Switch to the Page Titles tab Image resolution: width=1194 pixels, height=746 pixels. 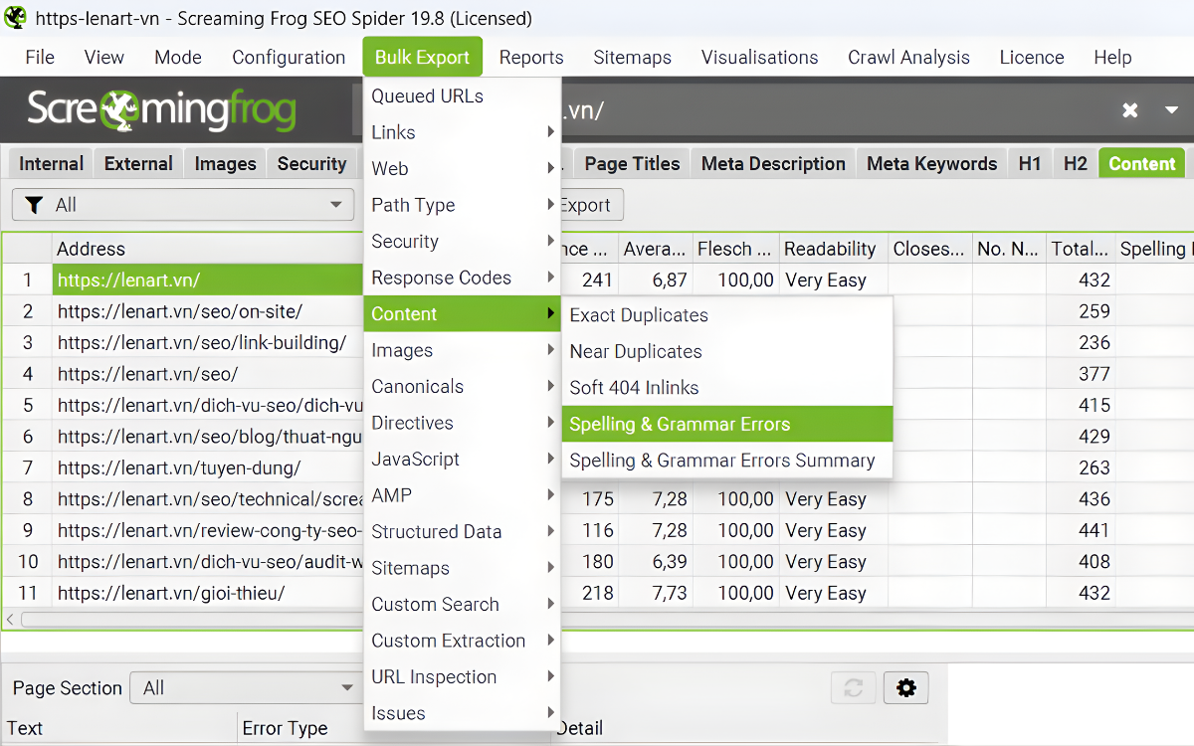coord(632,164)
